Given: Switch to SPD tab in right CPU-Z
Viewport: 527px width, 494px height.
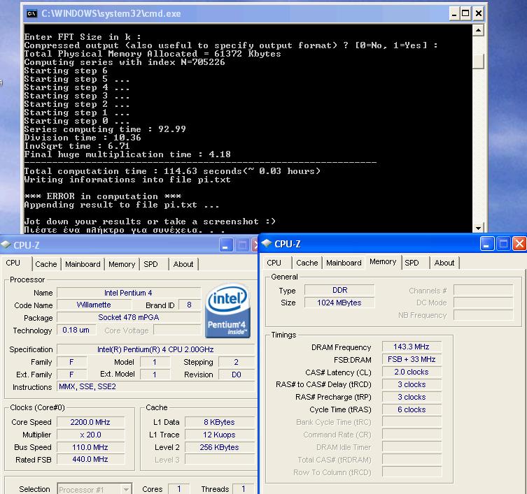Looking at the screenshot, I should 412,263.
